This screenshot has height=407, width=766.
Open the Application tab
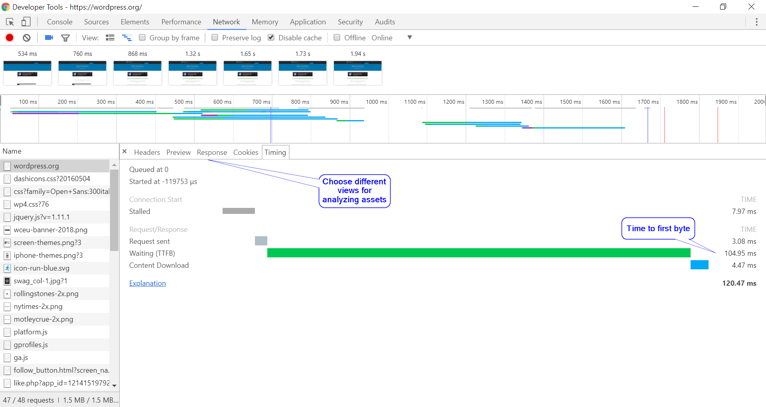click(x=308, y=22)
